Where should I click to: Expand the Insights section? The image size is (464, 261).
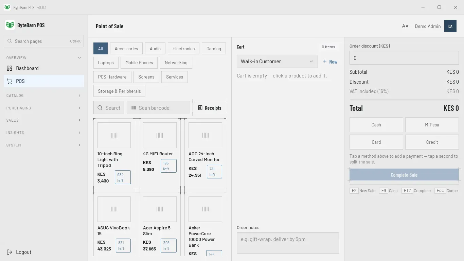44,133
